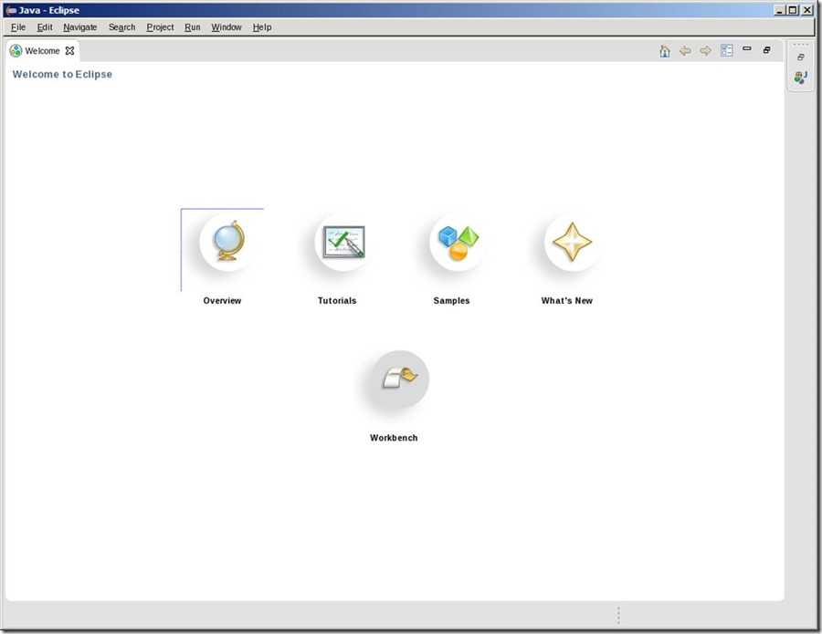Click the Home icon in Welcome toolbar
The height and width of the screenshot is (634, 822).
click(665, 51)
